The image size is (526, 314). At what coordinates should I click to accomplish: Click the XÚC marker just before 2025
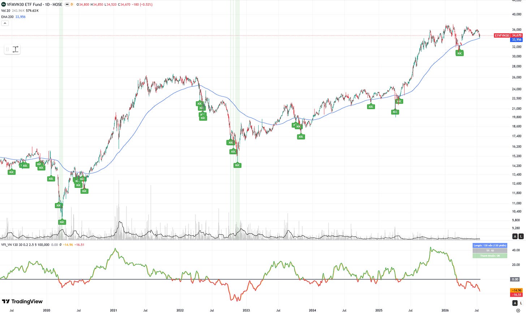[371, 107]
